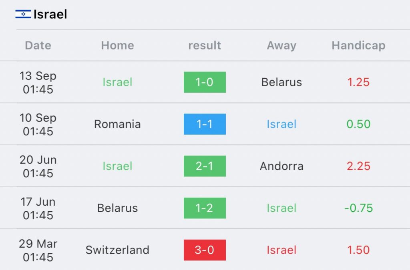Viewport: 410px width, 270px height.
Task: Open the green 1-0 result badge
Action: click(205, 82)
